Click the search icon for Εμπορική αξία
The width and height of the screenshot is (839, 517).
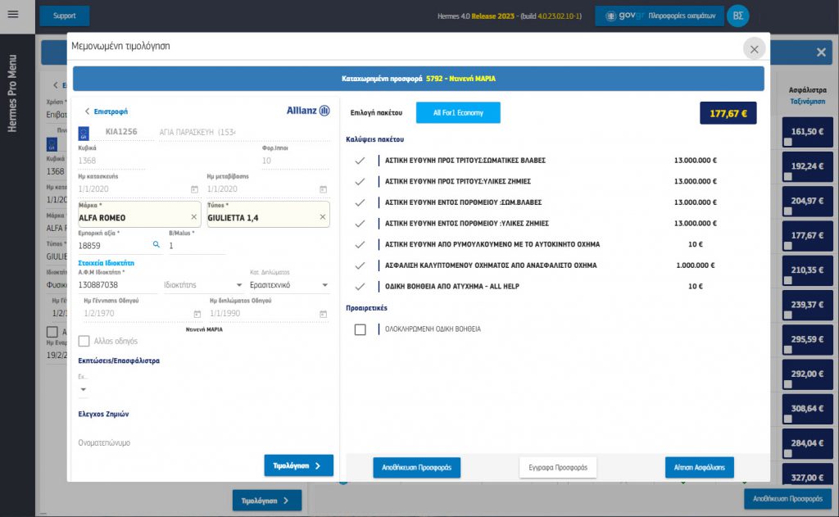tap(156, 244)
